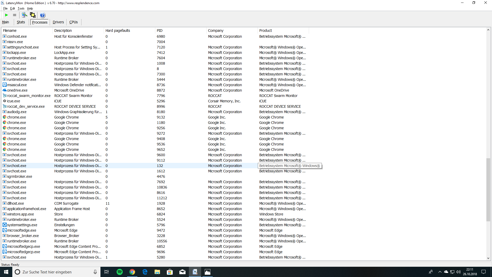Open Spotify from the taskbar

pos(120,272)
